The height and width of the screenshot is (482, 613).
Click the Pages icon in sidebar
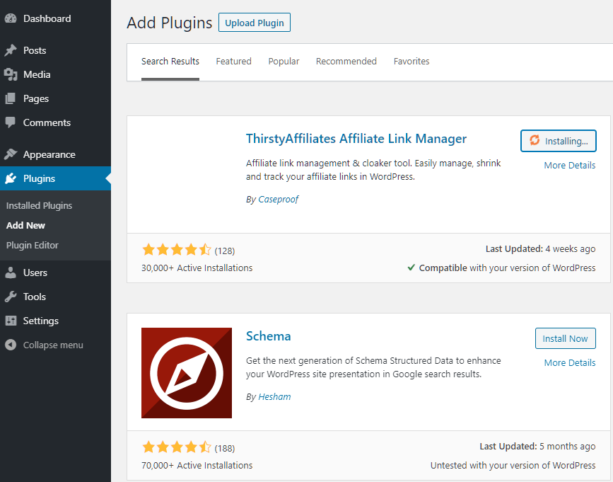(11, 98)
